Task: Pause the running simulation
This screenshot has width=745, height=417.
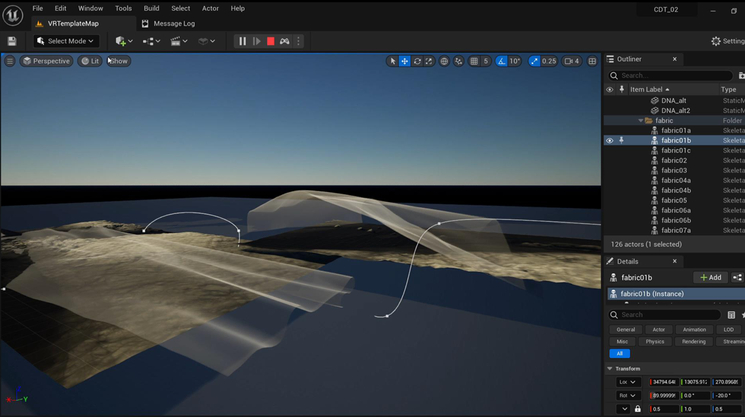Action: (x=242, y=41)
